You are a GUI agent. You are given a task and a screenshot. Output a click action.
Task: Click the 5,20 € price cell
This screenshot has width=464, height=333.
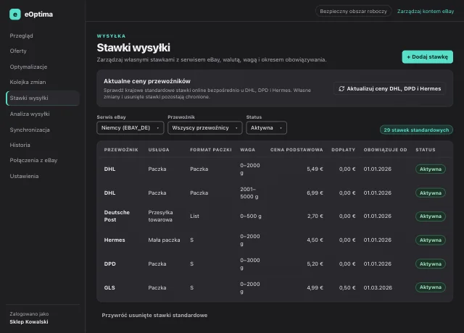[315, 264]
